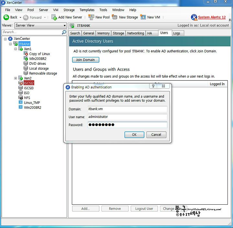The image size is (233, 228).
Task: Click the Logout User button
Action: [144, 209]
